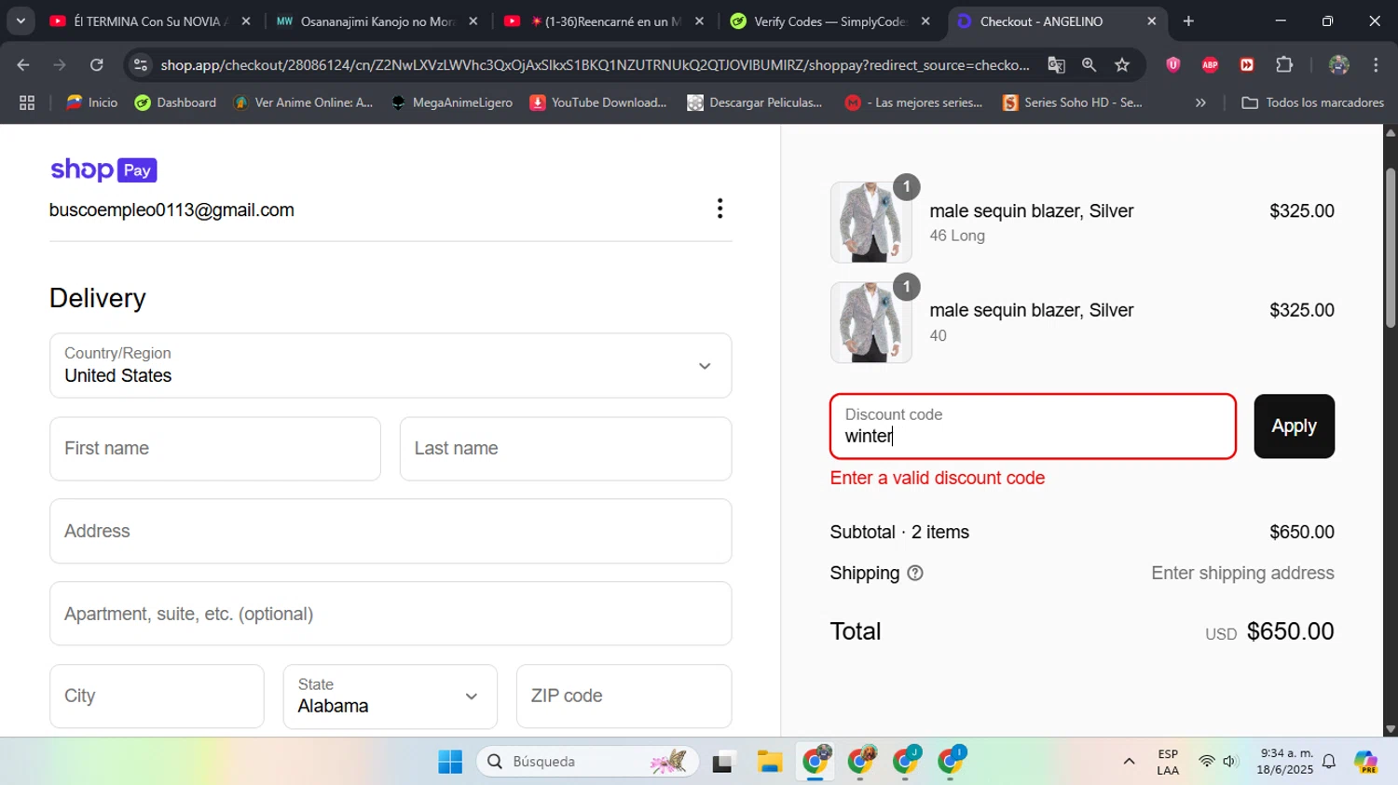The width and height of the screenshot is (1398, 785).
Task: Click the browser forward arrow
Action: (60, 65)
